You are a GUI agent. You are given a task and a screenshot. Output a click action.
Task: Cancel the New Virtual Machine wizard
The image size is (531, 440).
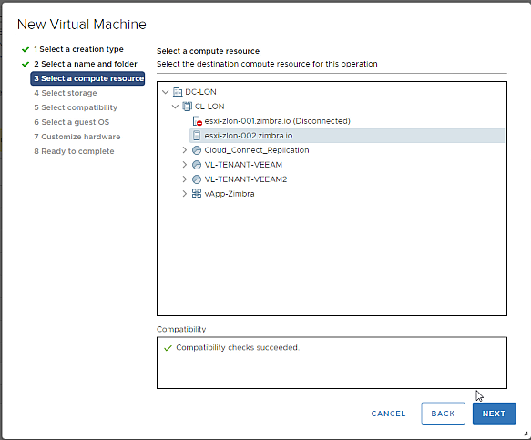coord(388,414)
